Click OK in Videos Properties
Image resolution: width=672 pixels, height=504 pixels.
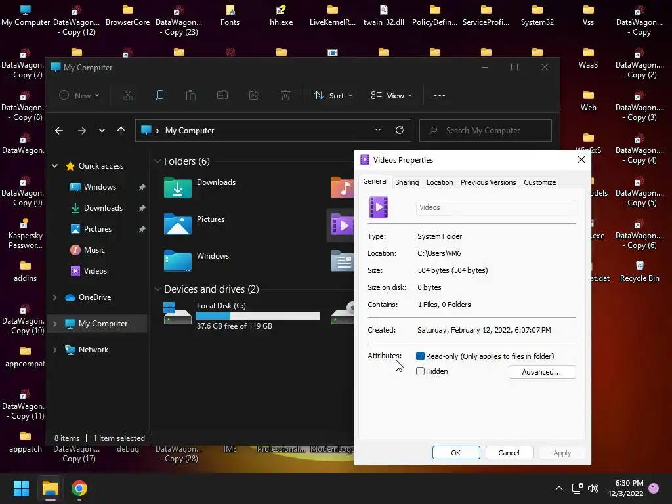pos(456,453)
